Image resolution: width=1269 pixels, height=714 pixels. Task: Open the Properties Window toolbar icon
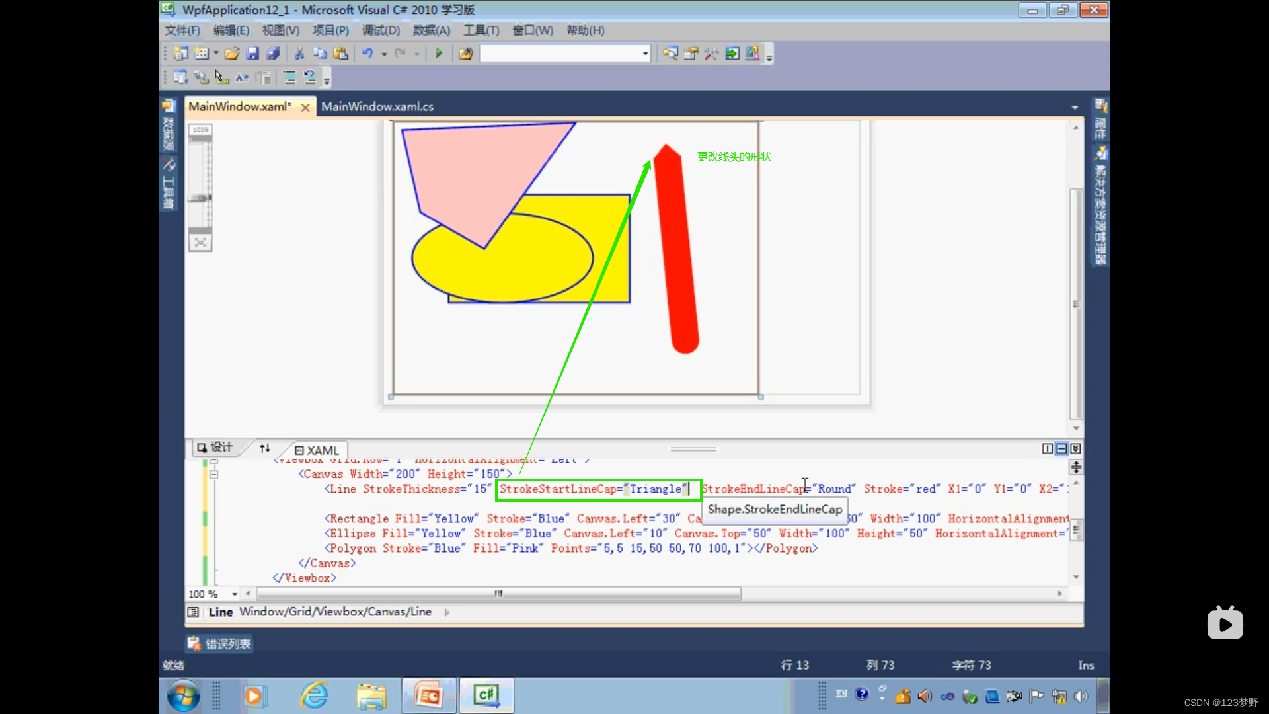click(x=691, y=54)
